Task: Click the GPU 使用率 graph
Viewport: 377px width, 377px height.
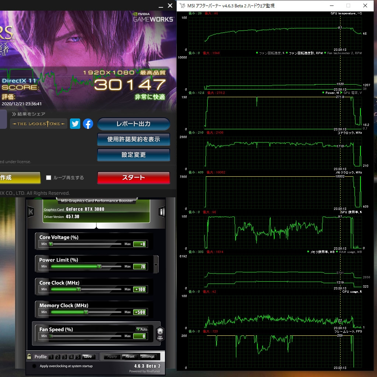Action: 275,232
